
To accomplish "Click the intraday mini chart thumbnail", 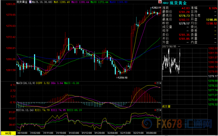I will point(171,62).
